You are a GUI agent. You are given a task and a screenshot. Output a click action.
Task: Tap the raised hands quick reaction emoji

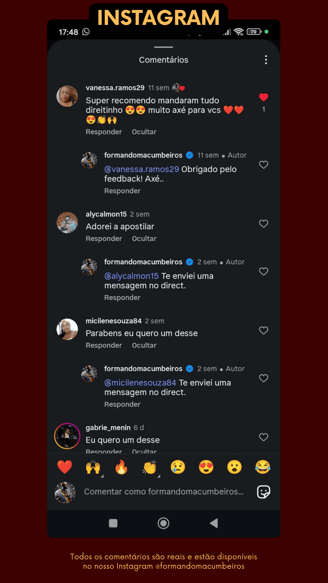tap(93, 467)
